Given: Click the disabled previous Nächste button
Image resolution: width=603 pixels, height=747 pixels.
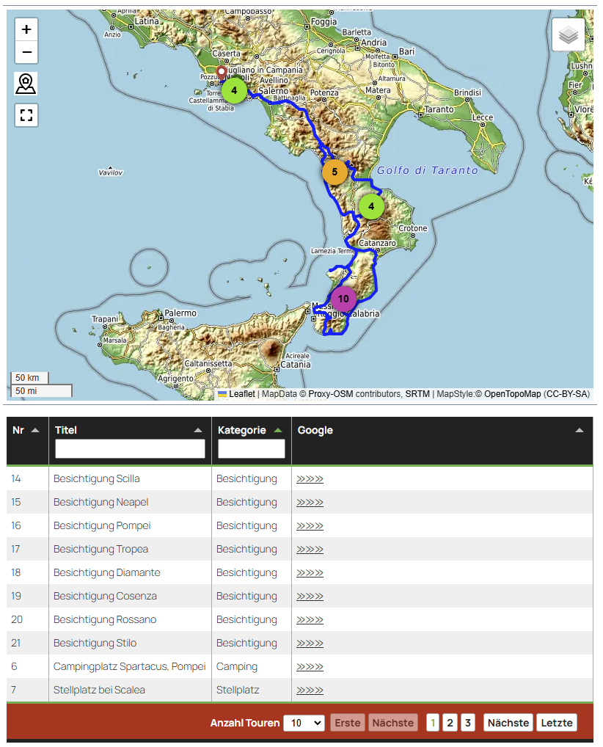Looking at the screenshot, I should tap(393, 723).
